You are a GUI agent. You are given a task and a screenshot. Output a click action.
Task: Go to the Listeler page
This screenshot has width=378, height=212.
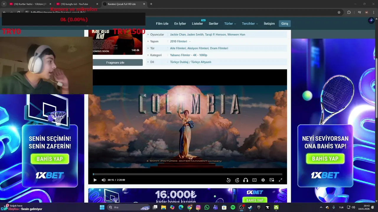click(x=197, y=24)
